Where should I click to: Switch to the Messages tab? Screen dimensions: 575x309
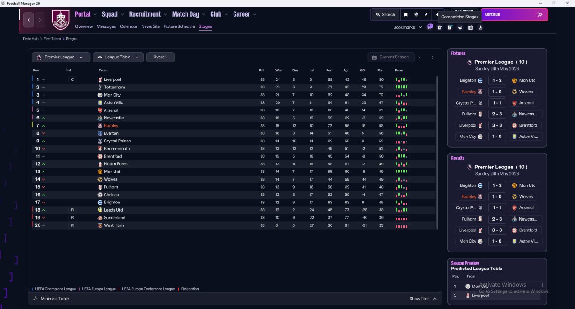tap(106, 26)
